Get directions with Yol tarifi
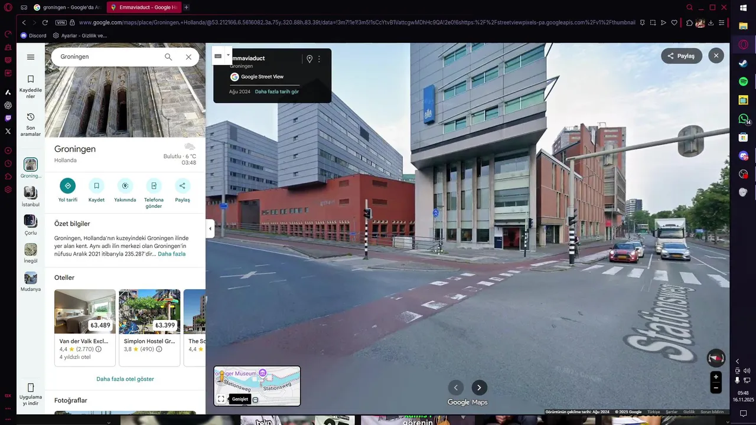Screen dimensions: 756x425 pyautogui.click(x=67, y=190)
